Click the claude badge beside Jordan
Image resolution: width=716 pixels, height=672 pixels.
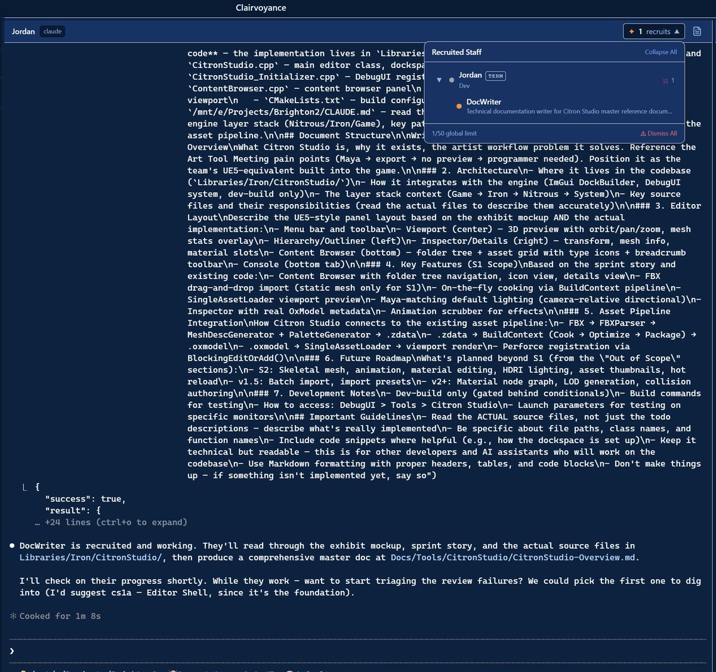coord(53,32)
